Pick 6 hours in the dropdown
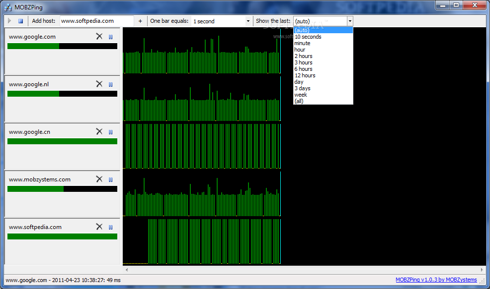490x289 pixels. (323, 69)
